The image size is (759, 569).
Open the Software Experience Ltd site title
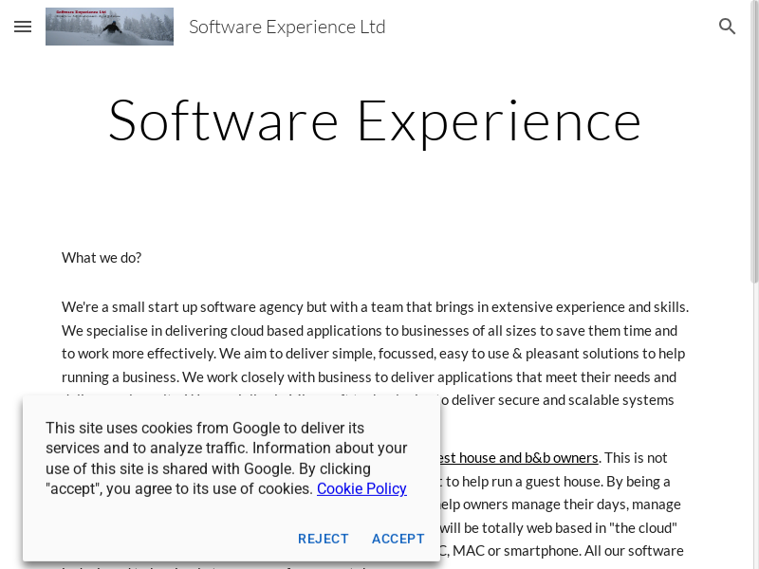[x=287, y=27]
